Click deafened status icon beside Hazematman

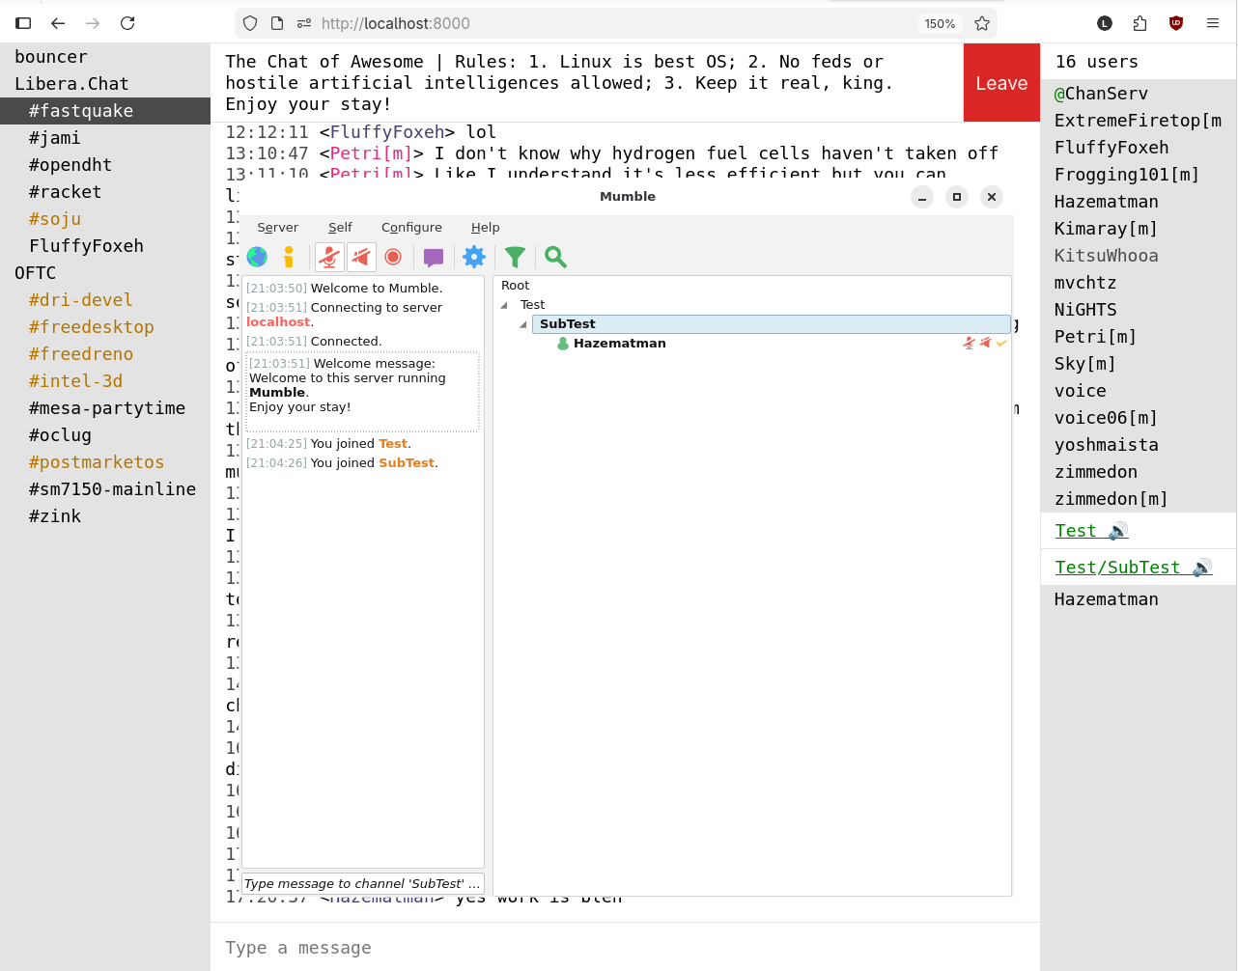(x=985, y=343)
